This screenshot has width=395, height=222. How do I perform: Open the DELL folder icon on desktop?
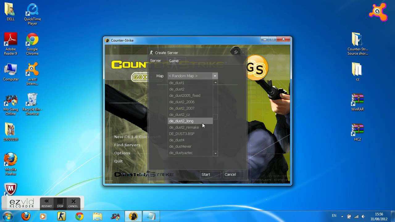coord(10,12)
